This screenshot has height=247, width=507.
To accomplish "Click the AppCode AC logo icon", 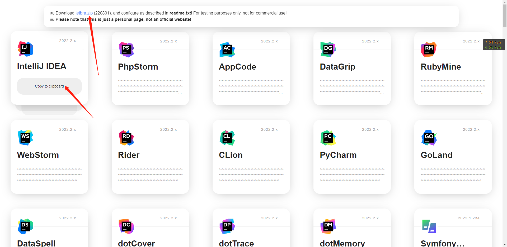I will pos(227,50).
